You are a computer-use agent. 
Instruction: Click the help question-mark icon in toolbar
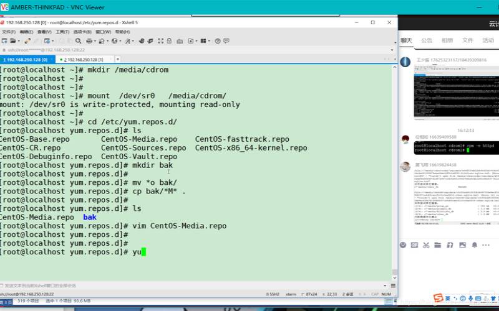[x=218, y=41]
